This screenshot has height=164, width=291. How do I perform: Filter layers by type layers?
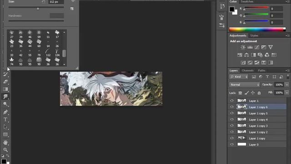coord(267,77)
